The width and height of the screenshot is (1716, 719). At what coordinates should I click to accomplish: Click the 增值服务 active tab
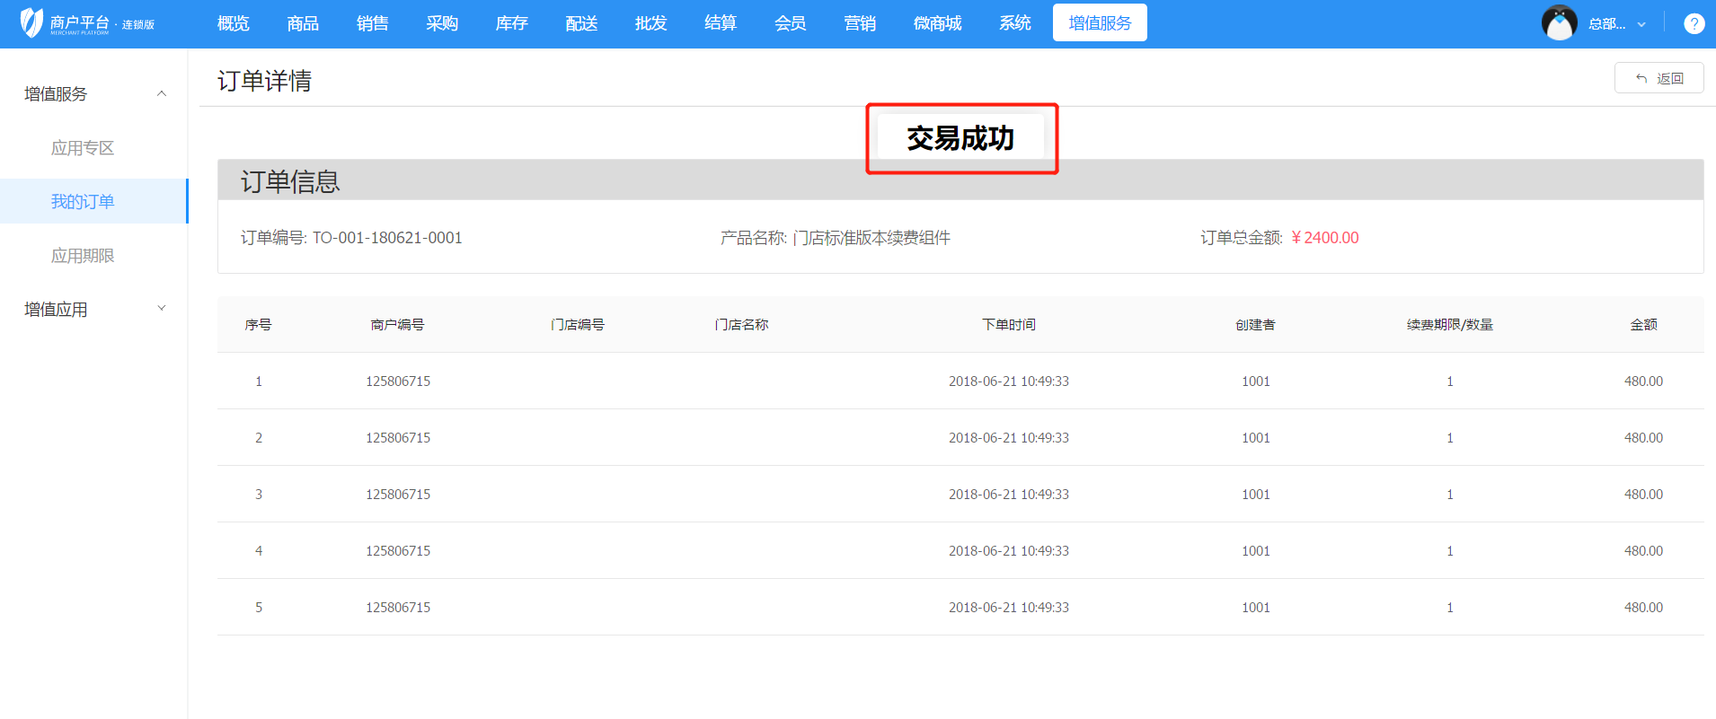pyautogui.click(x=1100, y=23)
